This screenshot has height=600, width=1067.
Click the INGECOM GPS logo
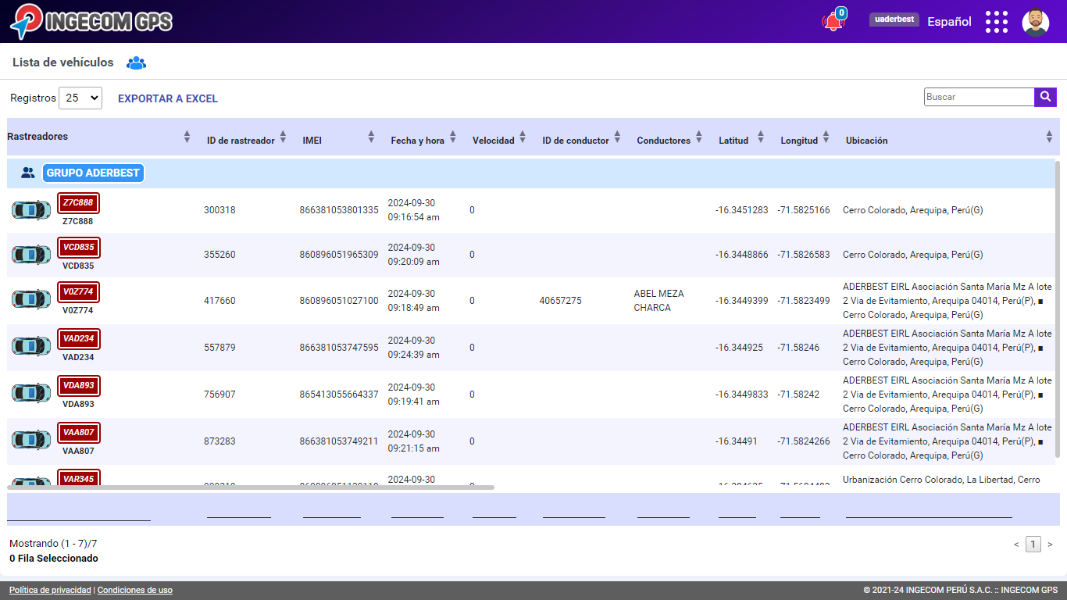pyautogui.click(x=91, y=21)
